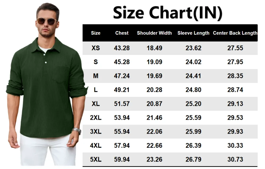The height and width of the screenshot is (169, 265).
Task: Select the 2XL size row label
Action: pos(96,118)
